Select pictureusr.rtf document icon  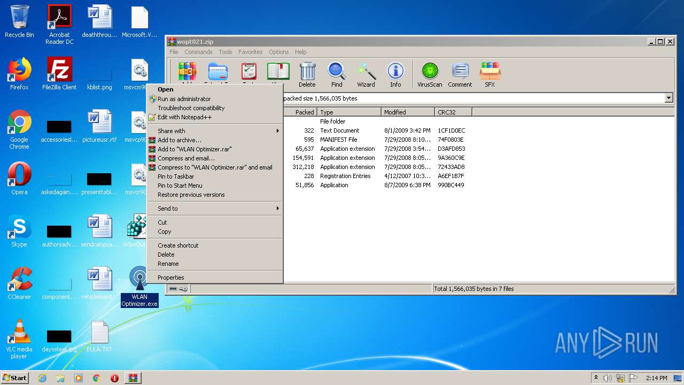coord(99,126)
